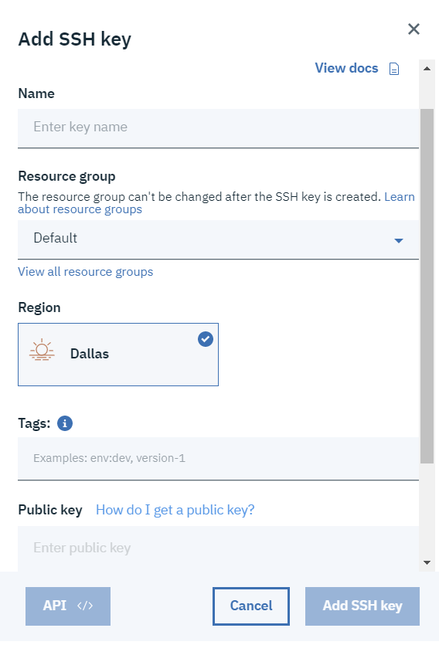Click the Enter key name field

click(x=218, y=128)
